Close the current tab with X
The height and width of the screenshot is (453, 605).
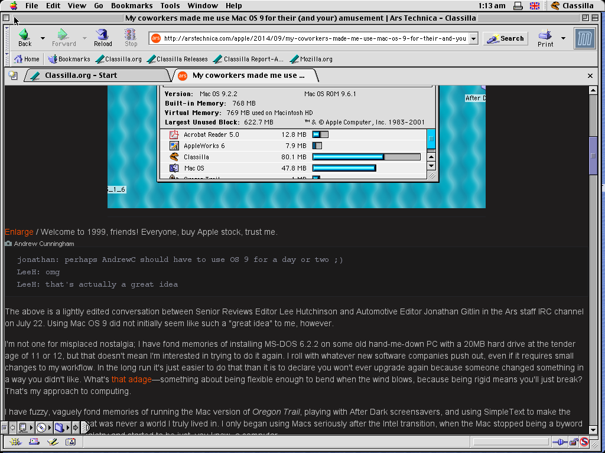pos(590,75)
